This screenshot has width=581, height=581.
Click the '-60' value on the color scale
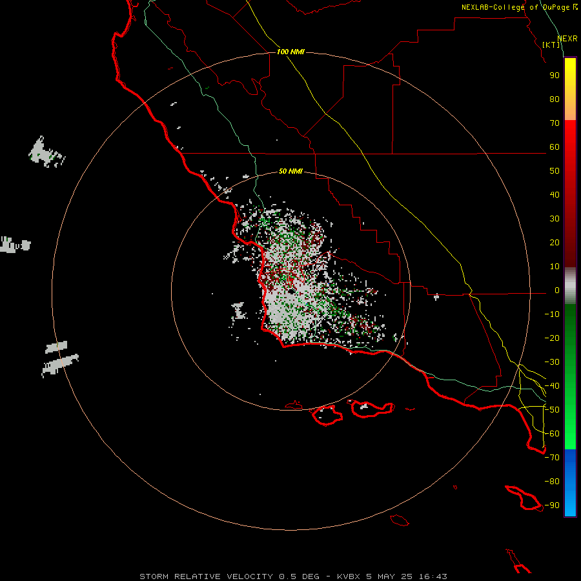click(x=552, y=434)
